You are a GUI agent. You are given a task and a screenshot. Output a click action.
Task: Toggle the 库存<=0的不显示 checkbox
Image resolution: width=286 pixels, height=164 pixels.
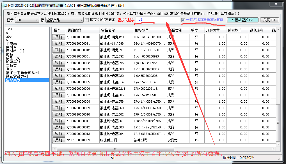pyautogui.click(x=87, y=20)
